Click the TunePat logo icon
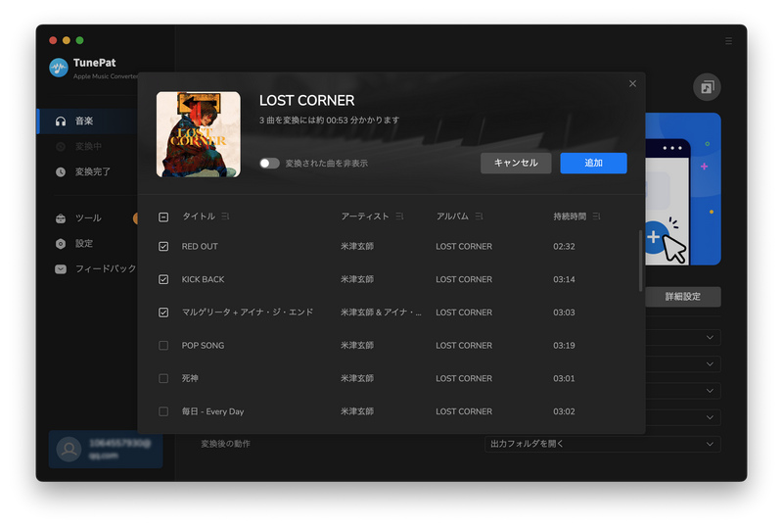 click(59, 68)
